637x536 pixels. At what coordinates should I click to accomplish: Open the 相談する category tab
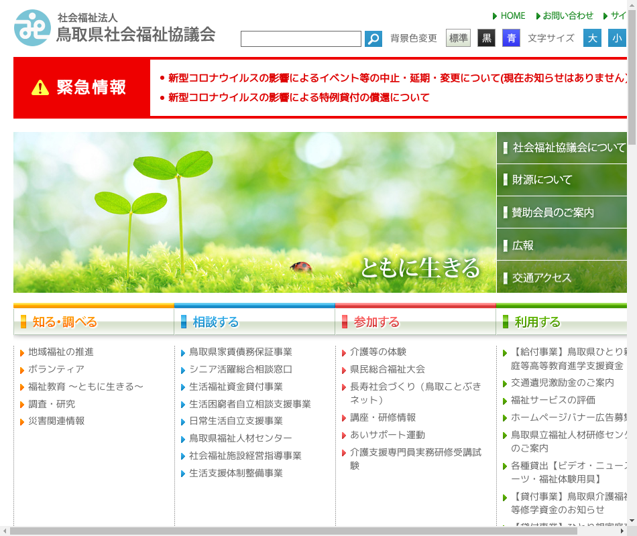tap(254, 322)
